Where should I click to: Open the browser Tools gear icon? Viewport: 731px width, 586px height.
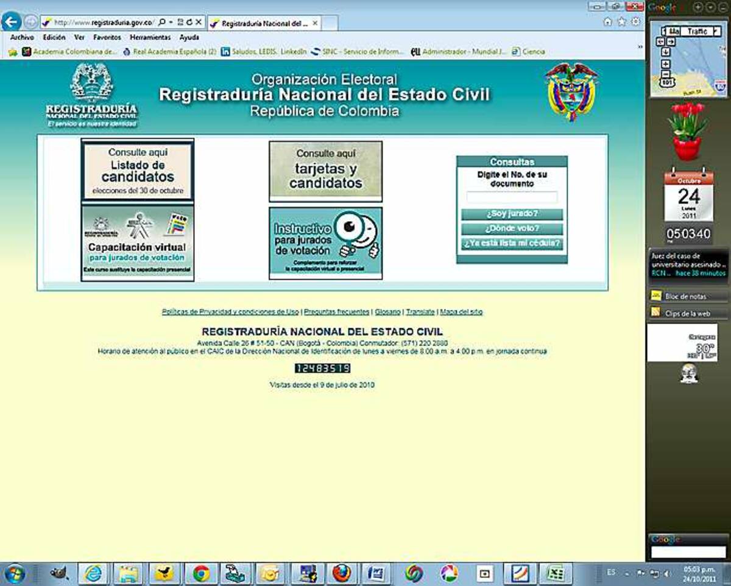pyautogui.click(x=635, y=22)
